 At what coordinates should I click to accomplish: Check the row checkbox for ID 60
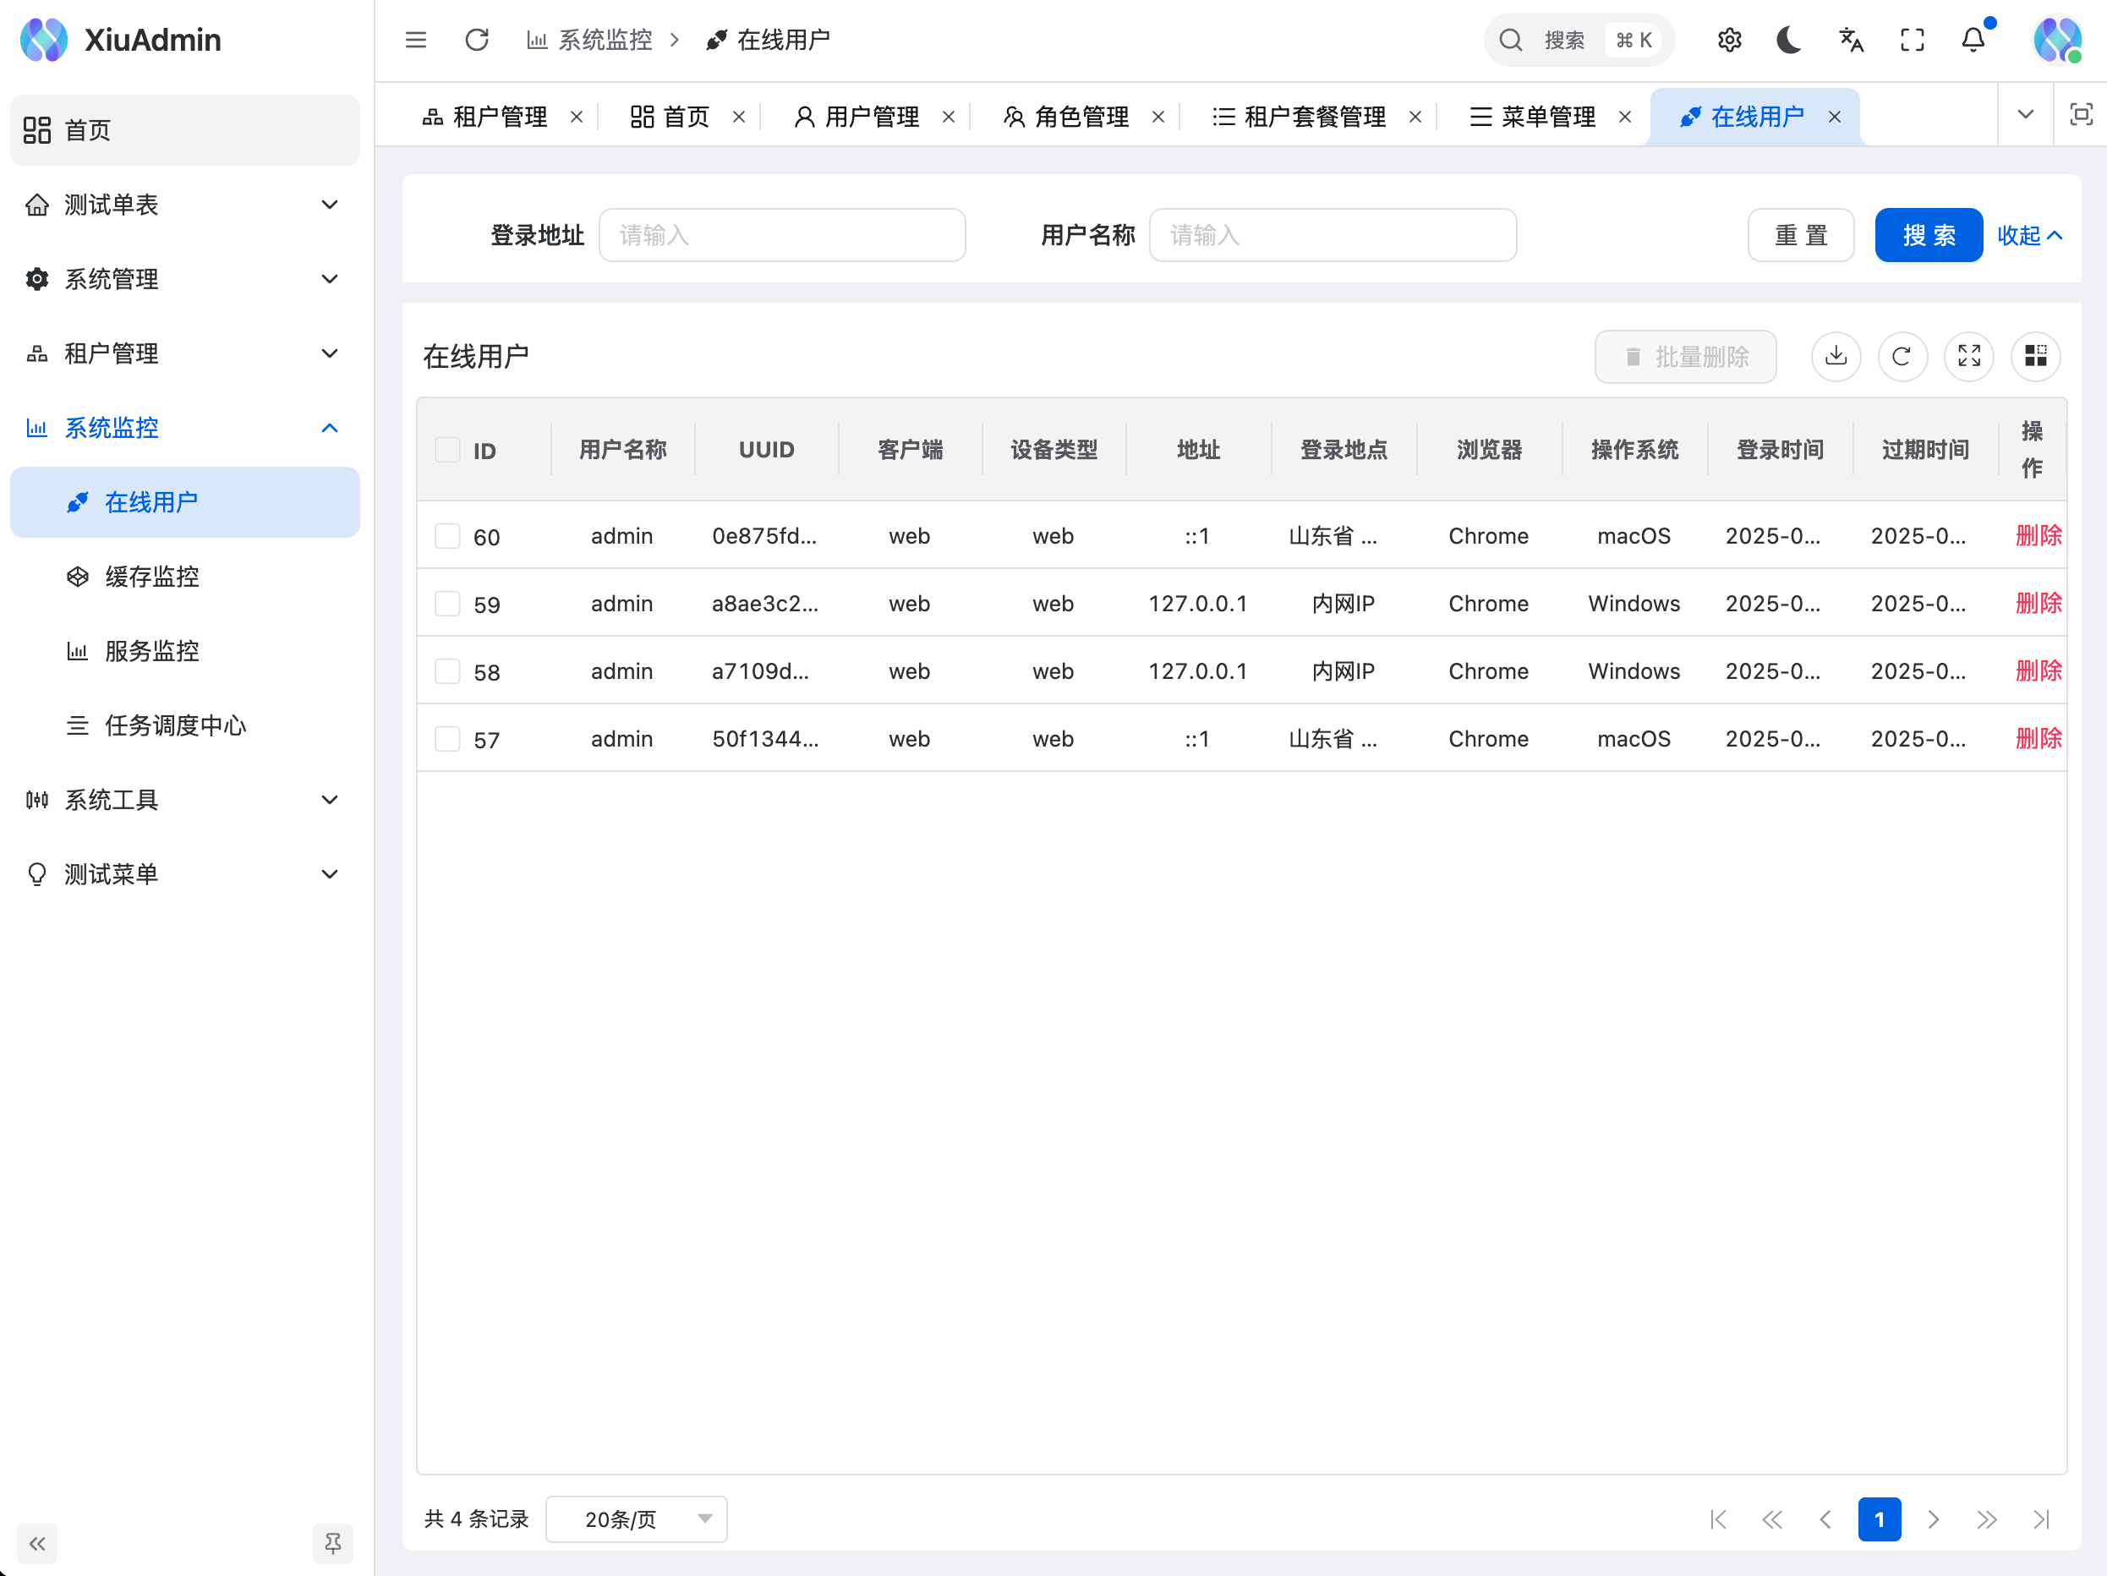(x=447, y=535)
